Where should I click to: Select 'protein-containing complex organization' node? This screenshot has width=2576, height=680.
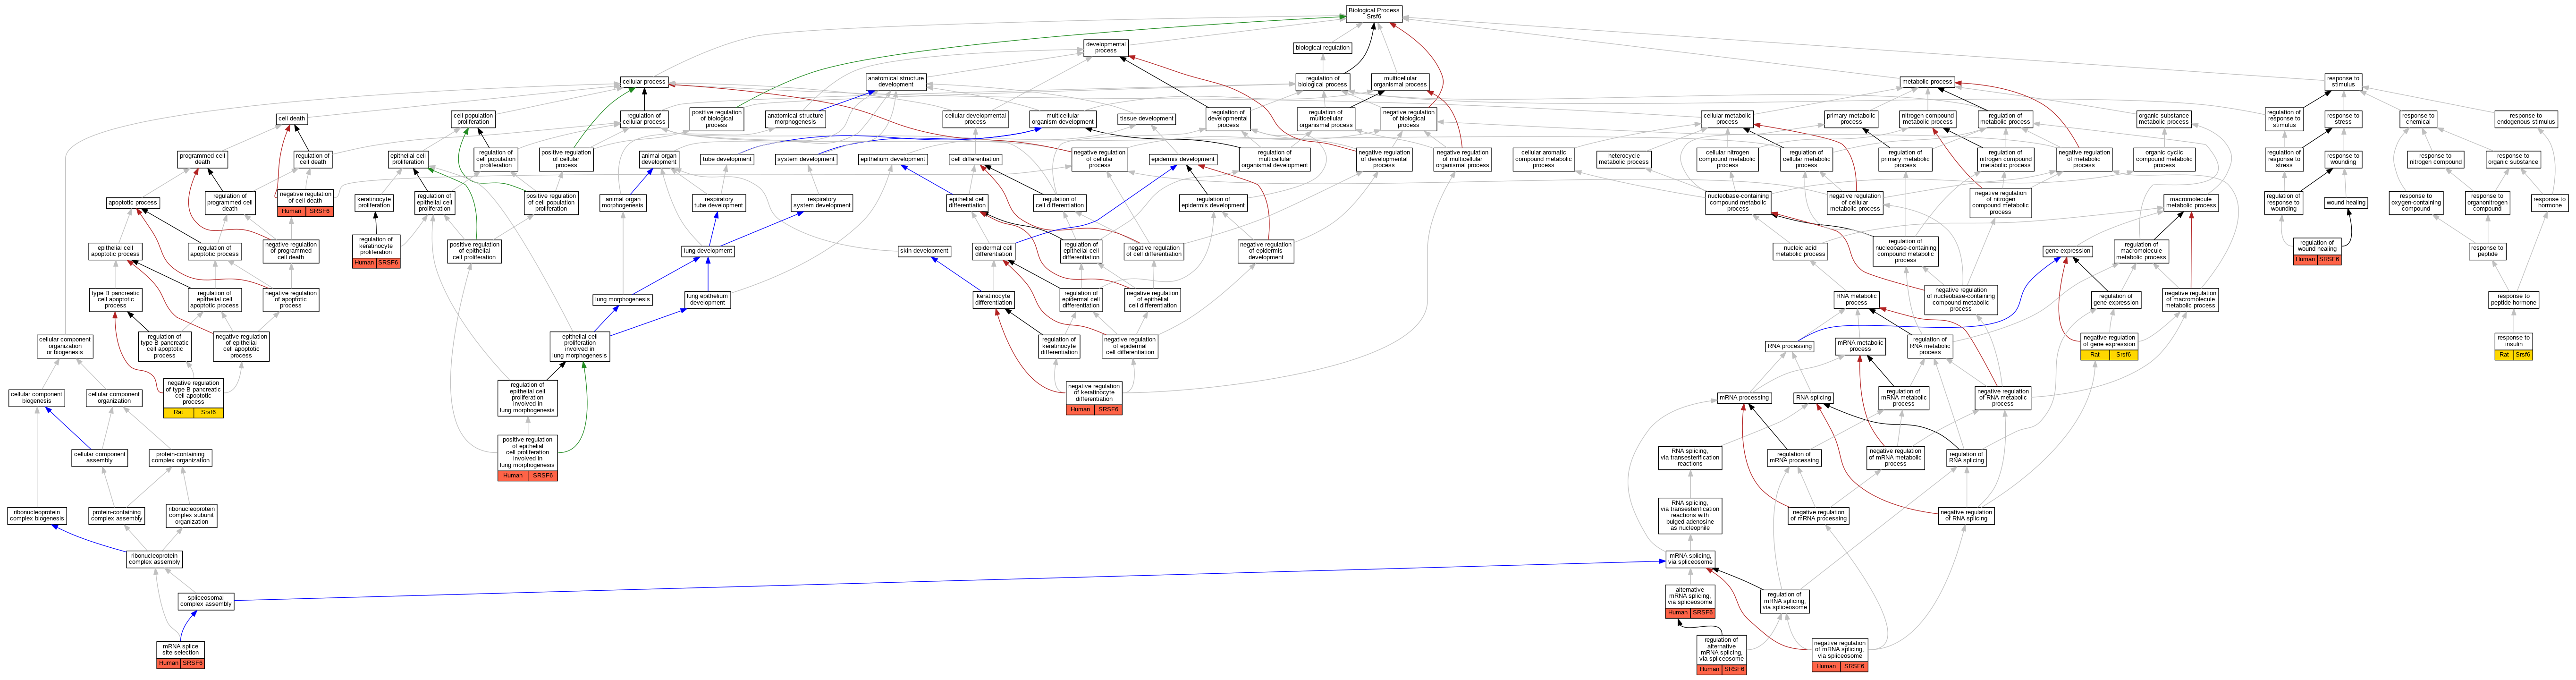coord(181,457)
